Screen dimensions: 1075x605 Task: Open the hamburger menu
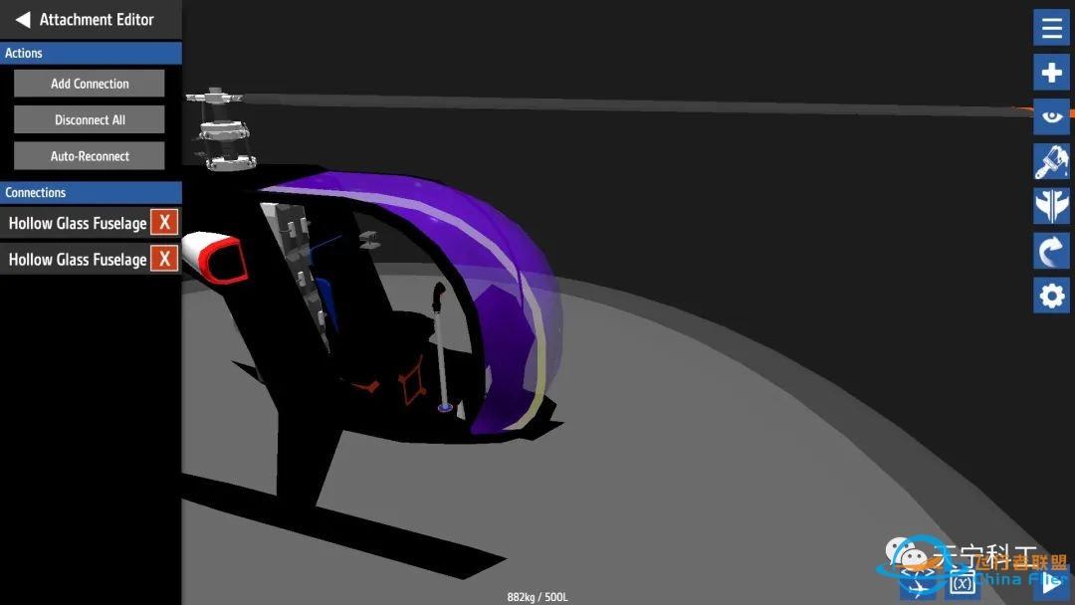coord(1051,29)
